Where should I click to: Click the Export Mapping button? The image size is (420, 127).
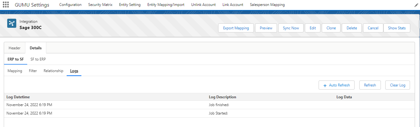pyautogui.click(x=236, y=28)
